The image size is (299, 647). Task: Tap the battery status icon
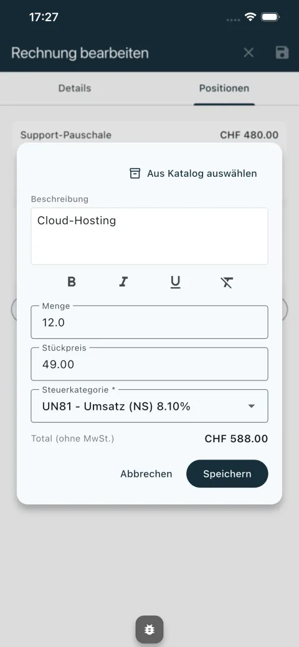pyautogui.click(x=270, y=17)
